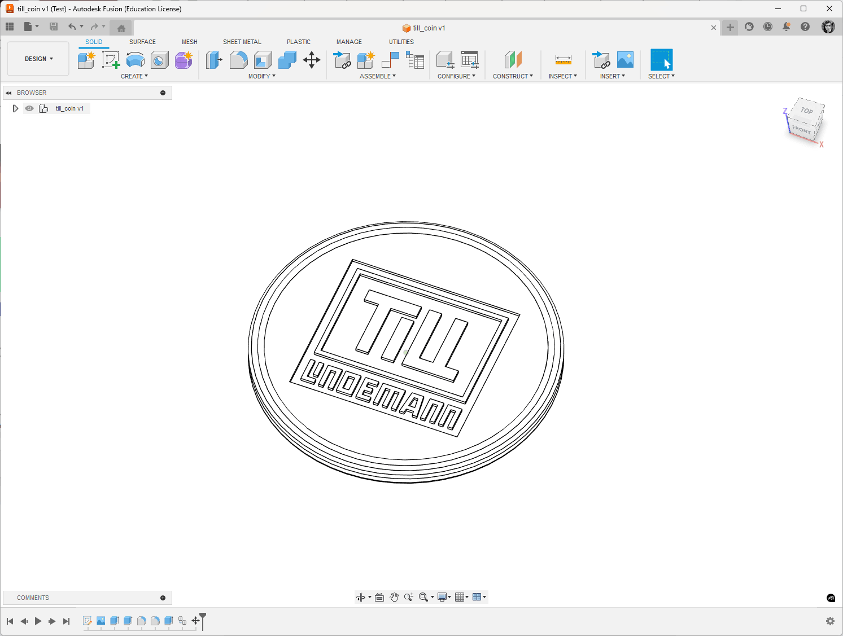Select the Combine tool icon
This screenshot has height=636, width=843.
[287, 60]
